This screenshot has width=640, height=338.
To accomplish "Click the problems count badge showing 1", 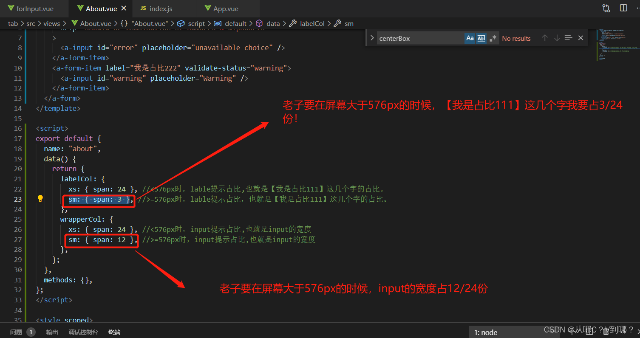I will (x=31, y=332).
